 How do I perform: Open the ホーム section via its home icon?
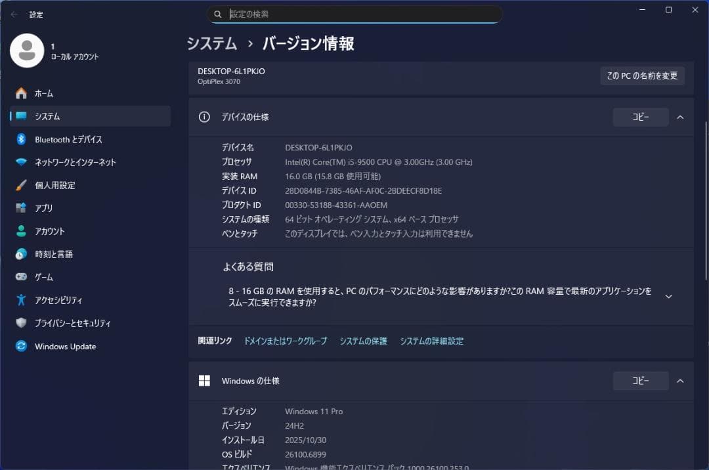pyautogui.click(x=20, y=93)
